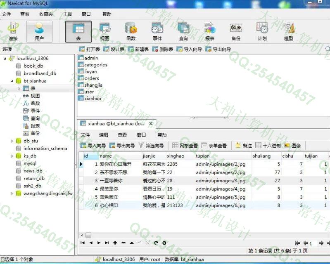Open 收藏夹 (Favorites) menu

click(x=46, y=14)
